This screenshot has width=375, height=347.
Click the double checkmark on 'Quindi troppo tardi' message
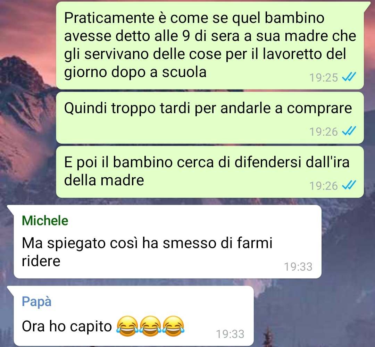tap(349, 131)
